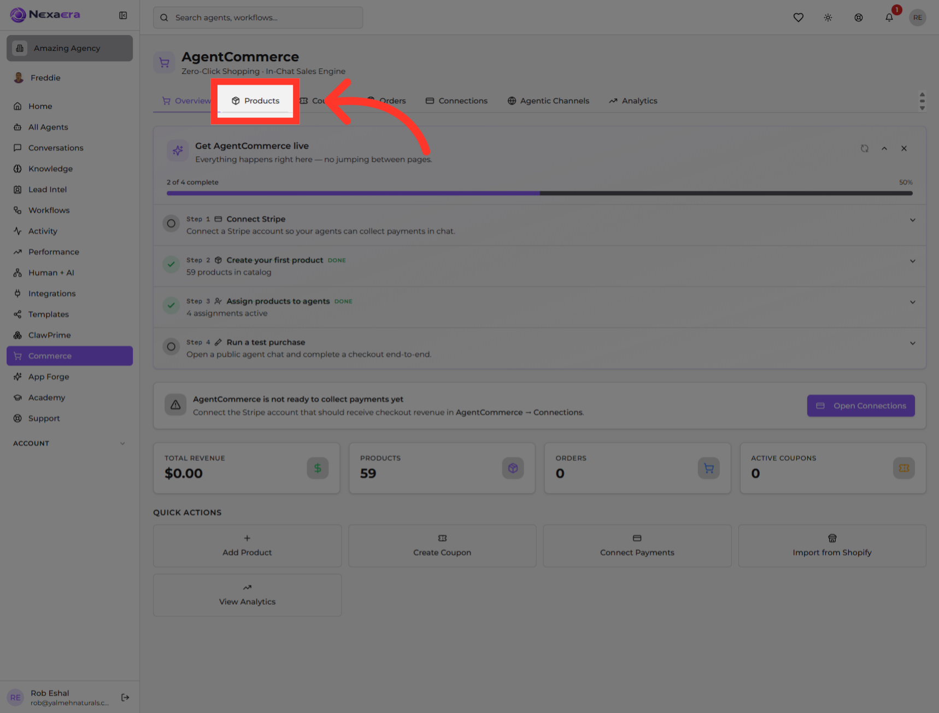939x713 pixels.
Task: Click Connect Payments quick action
Action: 637,546
